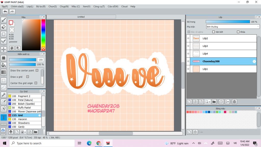Create a new brush
261x147 pixels.
point(17,132)
